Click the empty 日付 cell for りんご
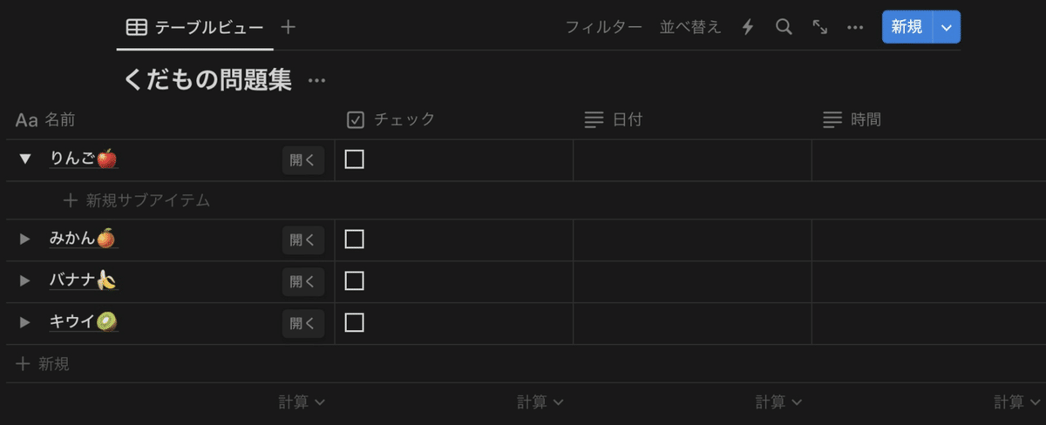This screenshot has height=425, width=1046. pos(692,159)
